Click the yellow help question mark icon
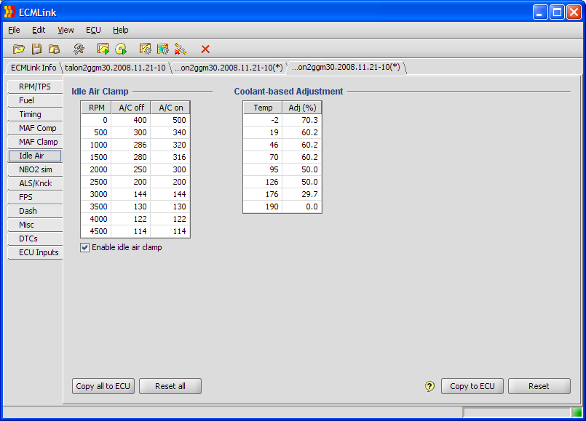 click(x=429, y=386)
